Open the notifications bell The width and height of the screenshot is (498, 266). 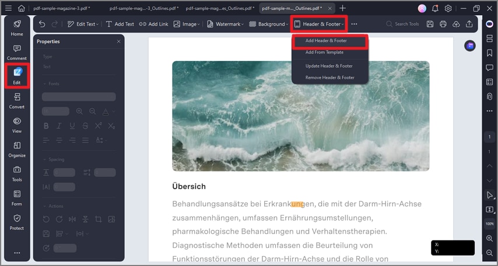435,9
